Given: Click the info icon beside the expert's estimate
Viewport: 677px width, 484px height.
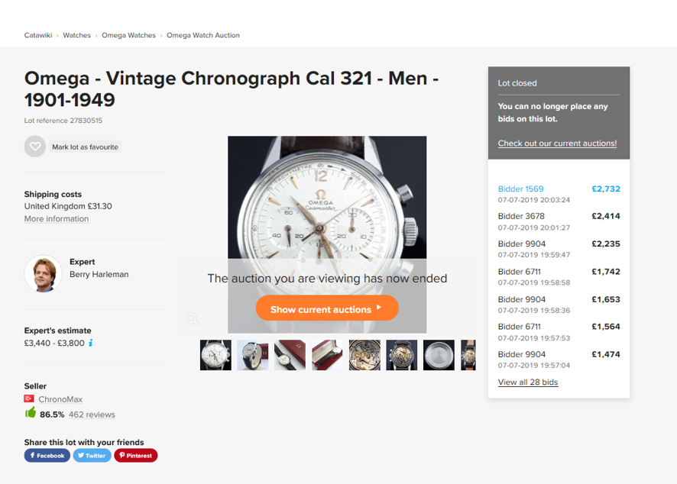Looking at the screenshot, I should [91, 344].
